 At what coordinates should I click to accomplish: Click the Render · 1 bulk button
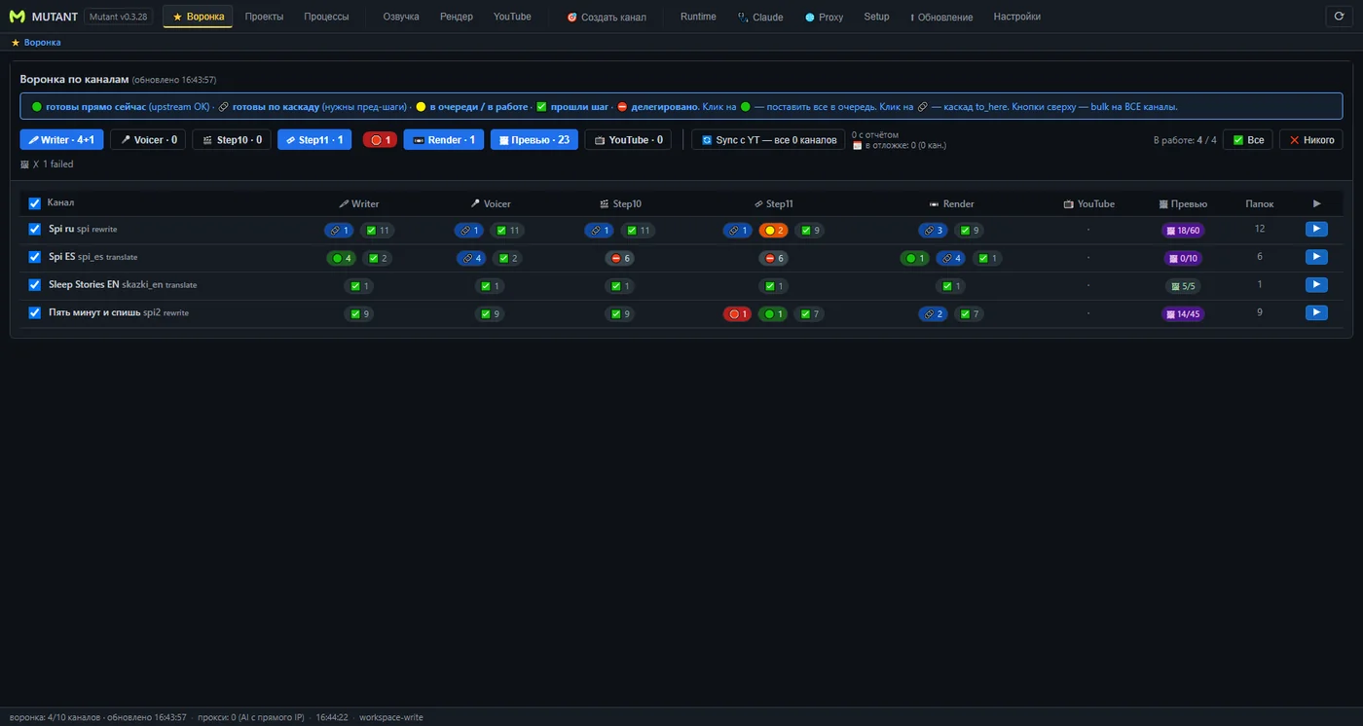(444, 140)
